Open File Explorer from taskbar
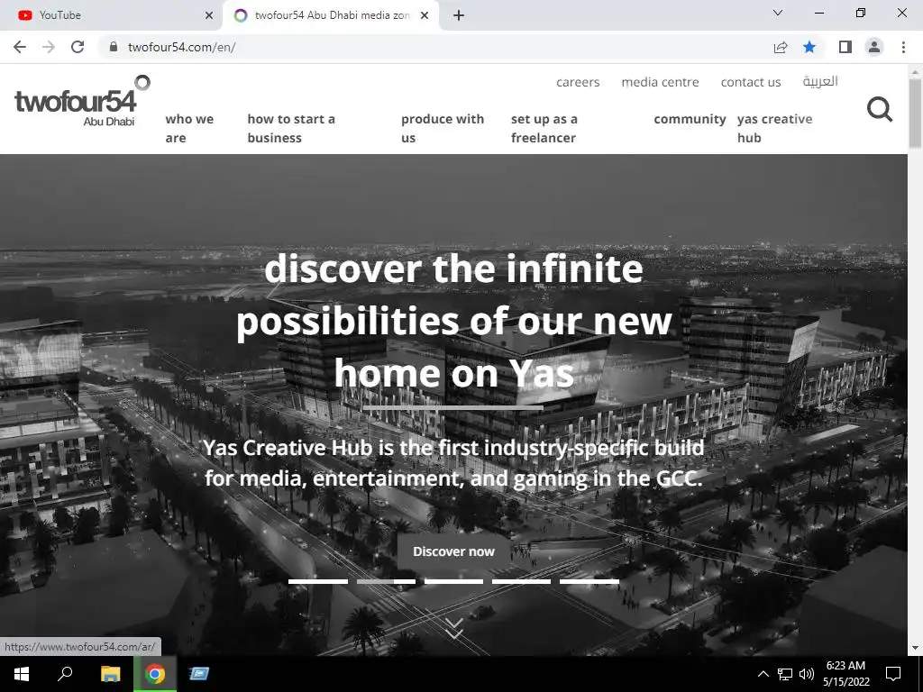Viewport: 923px width, 692px height. pyautogui.click(x=110, y=674)
